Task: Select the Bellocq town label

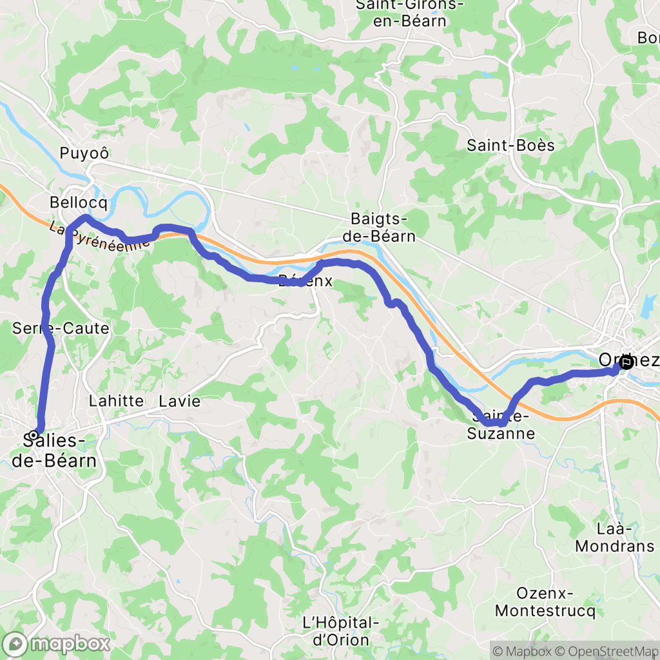Action: pyautogui.click(x=79, y=202)
